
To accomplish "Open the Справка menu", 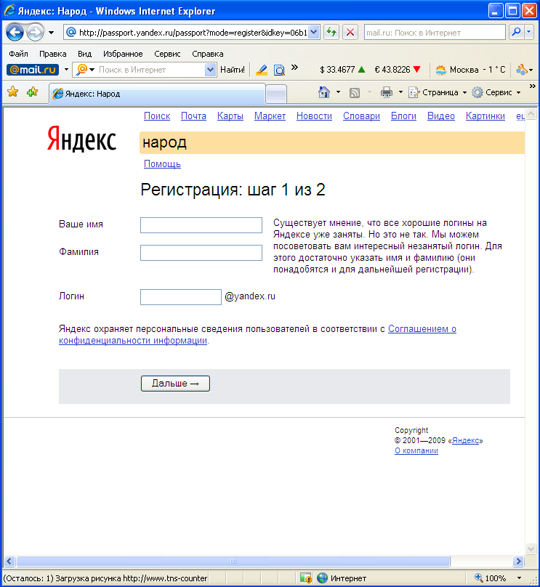I will [207, 54].
